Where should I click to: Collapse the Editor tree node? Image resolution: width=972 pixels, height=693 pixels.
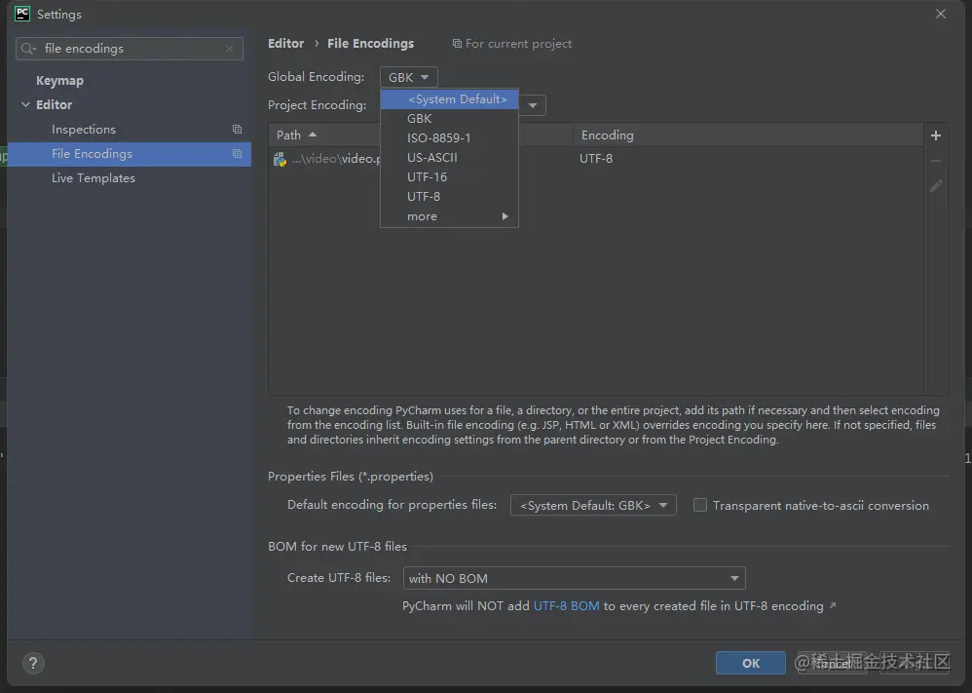click(25, 104)
